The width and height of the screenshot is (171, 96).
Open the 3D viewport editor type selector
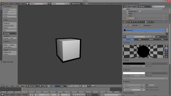coord(3,86)
